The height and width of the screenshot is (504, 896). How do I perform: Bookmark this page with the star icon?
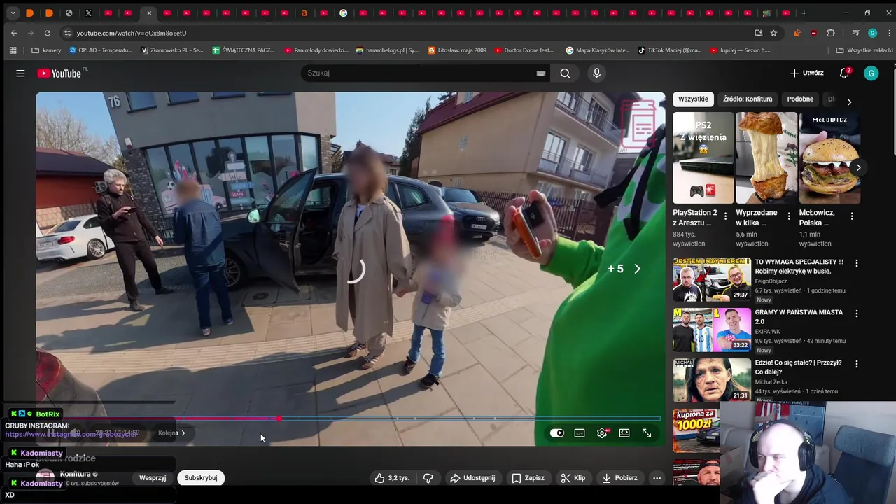point(773,33)
